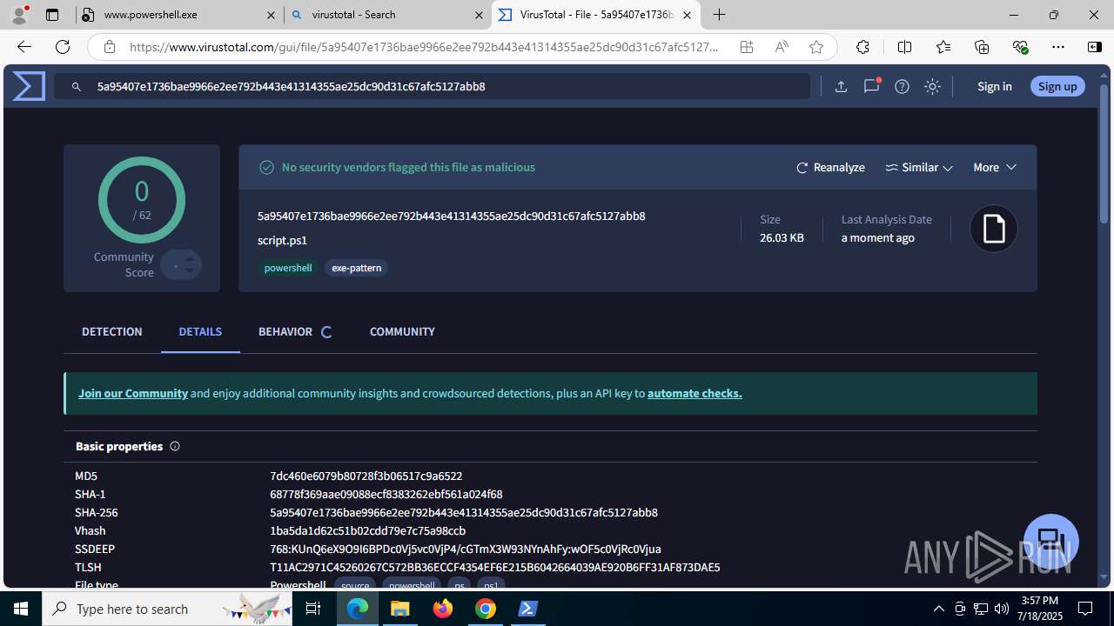Add this page to favorites star icon

(x=816, y=47)
